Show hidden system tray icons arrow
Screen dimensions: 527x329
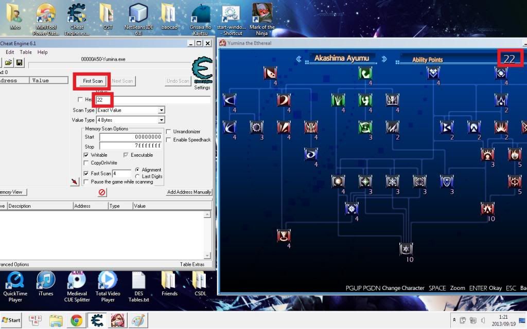tap(454, 320)
